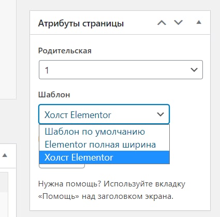Toggle the left-side panel triangle arrow
This screenshot has width=220, height=217.
(x=5, y=155)
